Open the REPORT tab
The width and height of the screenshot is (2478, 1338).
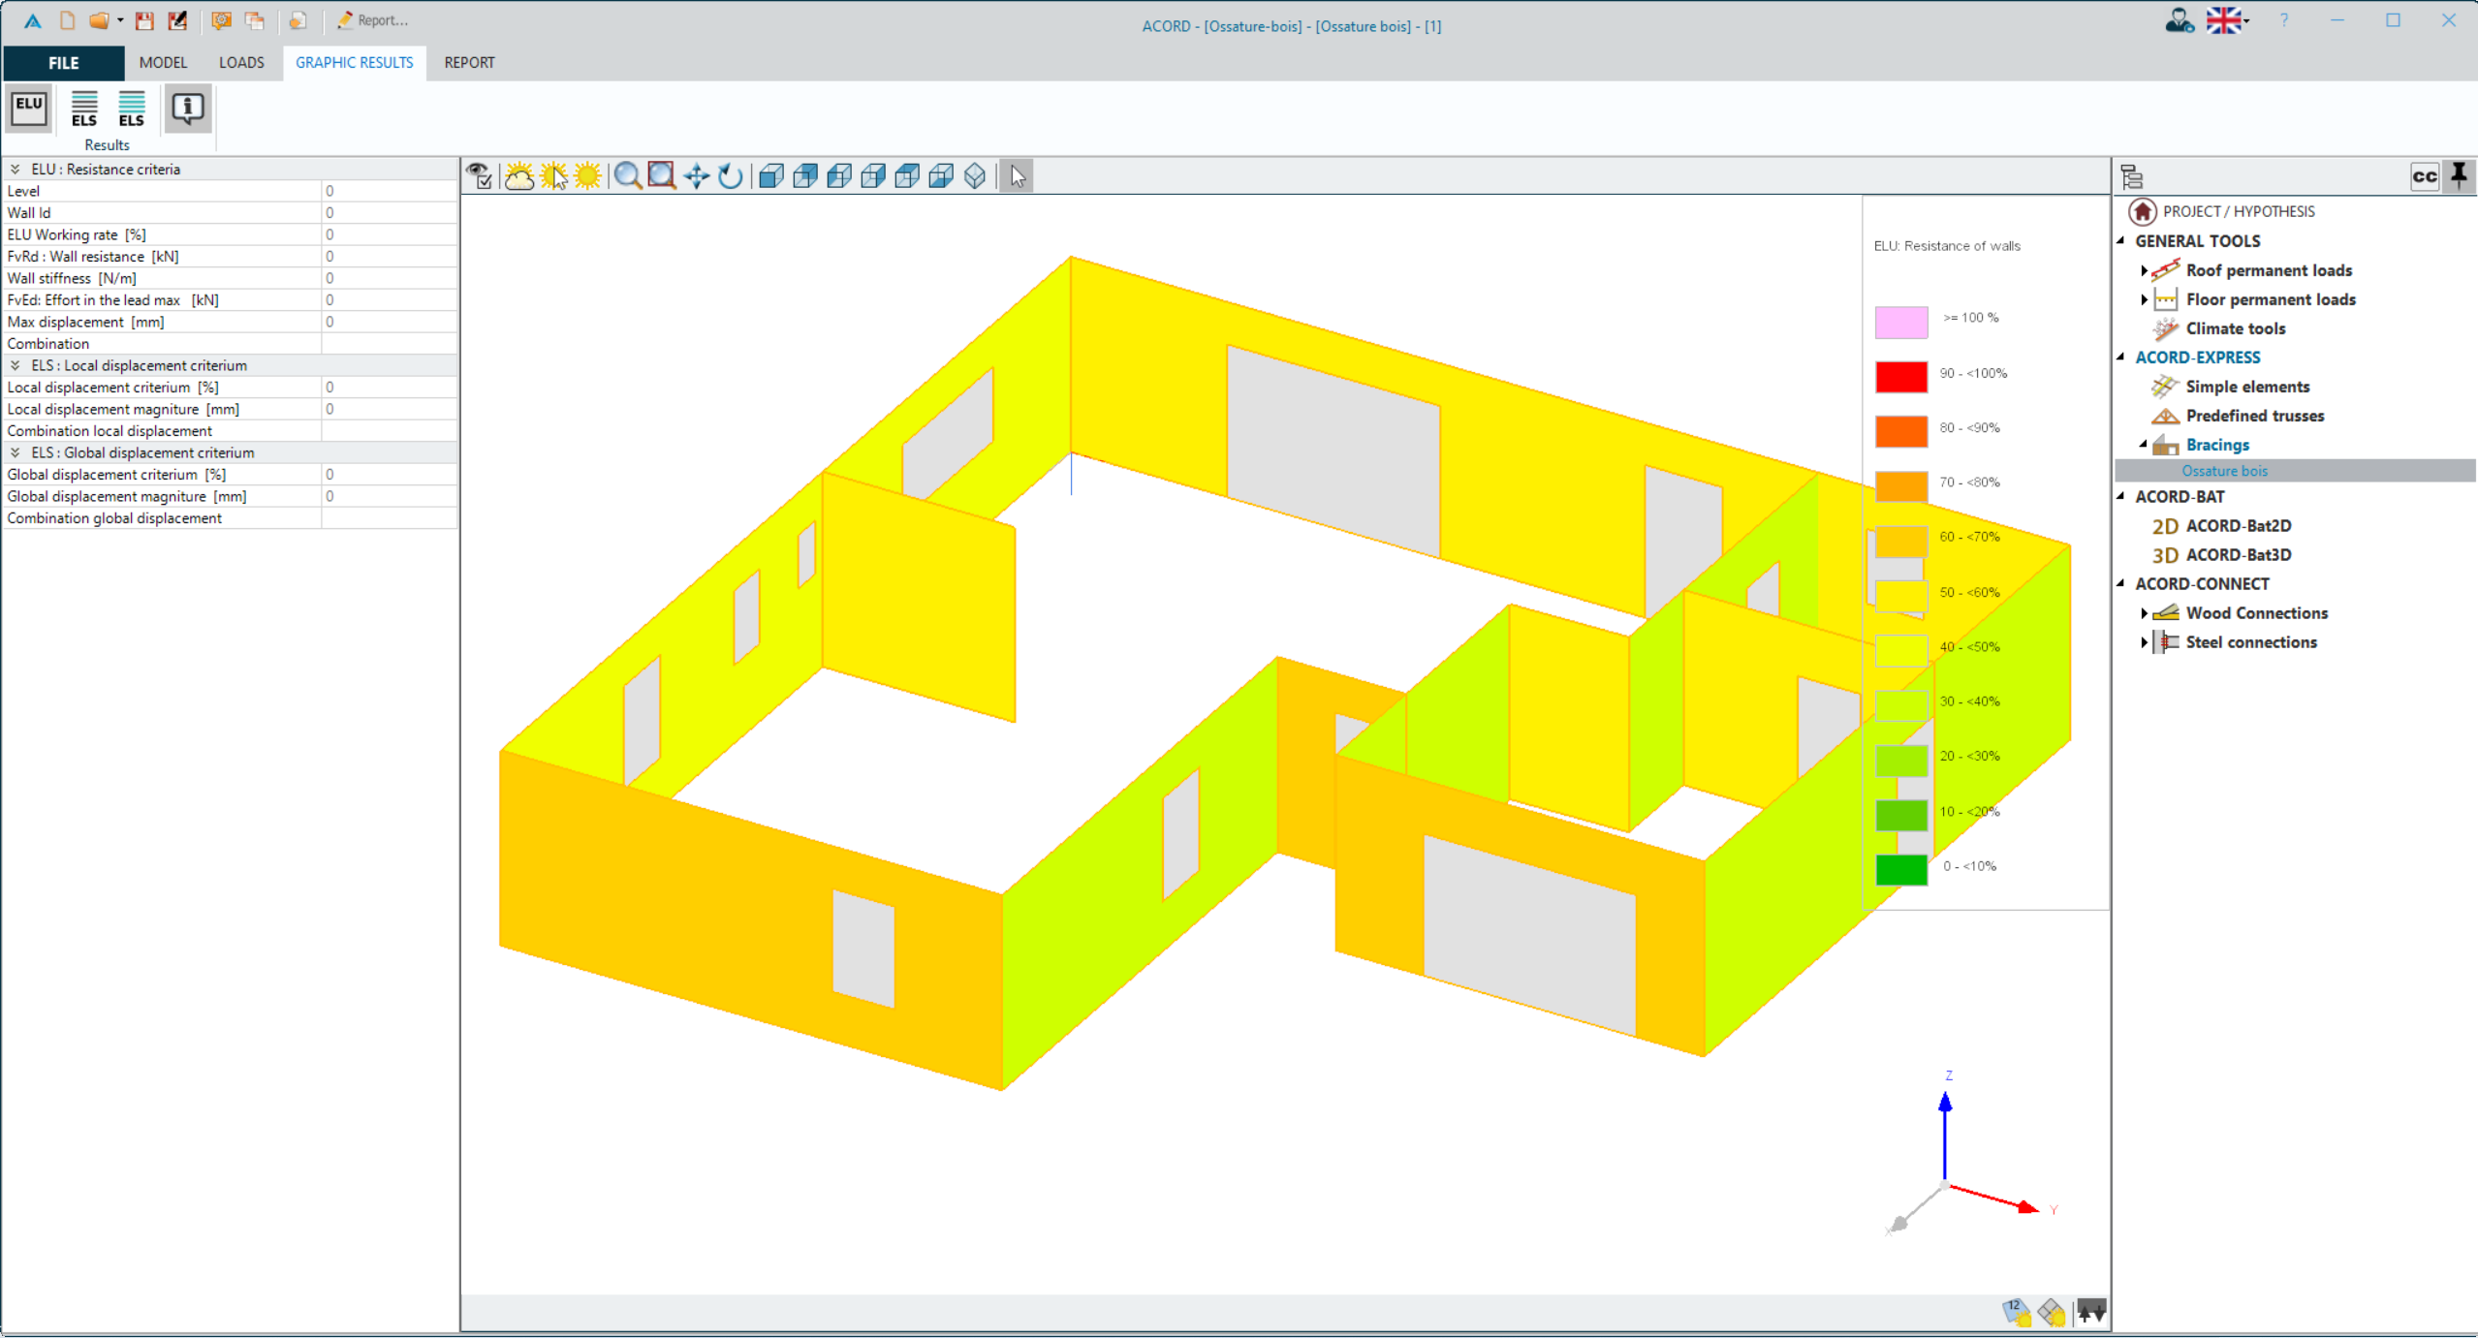coord(469,62)
